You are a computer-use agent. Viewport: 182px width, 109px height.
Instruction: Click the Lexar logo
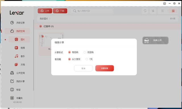[x=17, y=13]
